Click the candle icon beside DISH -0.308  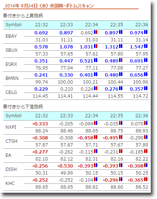[x=146, y=165]
